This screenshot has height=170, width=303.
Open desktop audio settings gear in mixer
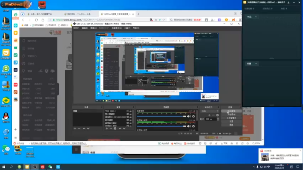(x=194, y=116)
